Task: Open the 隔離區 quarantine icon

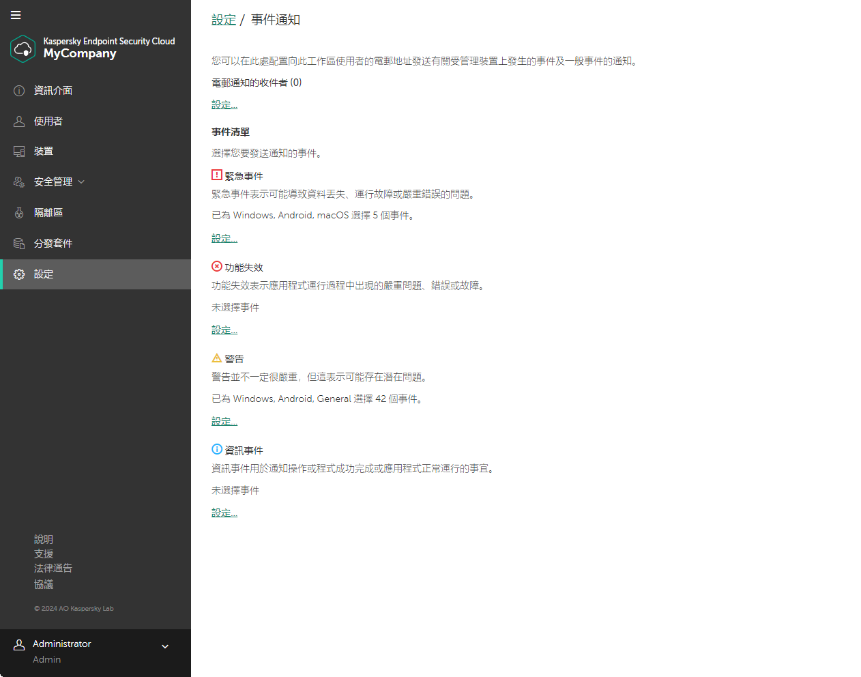Action: pos(19,212)
